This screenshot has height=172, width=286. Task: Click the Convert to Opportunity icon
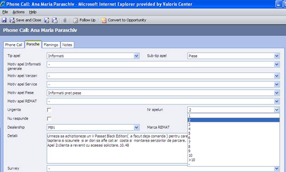[104, 20]
